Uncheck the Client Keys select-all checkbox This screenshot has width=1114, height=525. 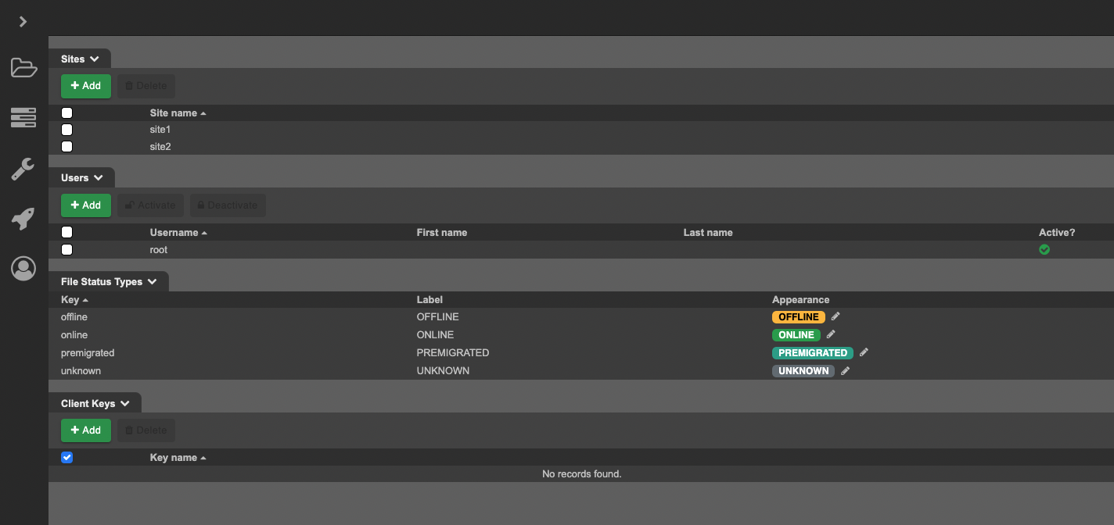(x=67, y=458)
